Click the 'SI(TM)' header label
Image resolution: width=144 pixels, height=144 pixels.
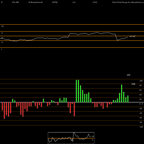[55, 2]
